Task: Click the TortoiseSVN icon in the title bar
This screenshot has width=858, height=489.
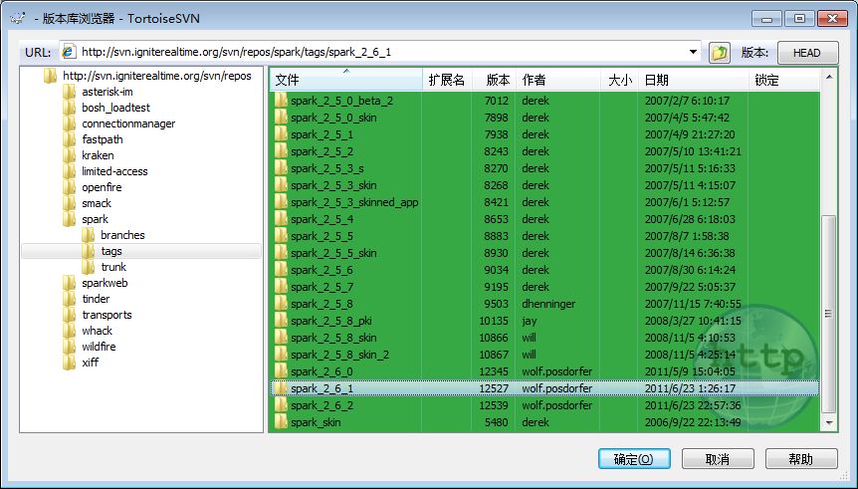Action: [18, 18]
